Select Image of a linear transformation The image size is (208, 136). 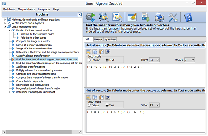tap(34, 49)
